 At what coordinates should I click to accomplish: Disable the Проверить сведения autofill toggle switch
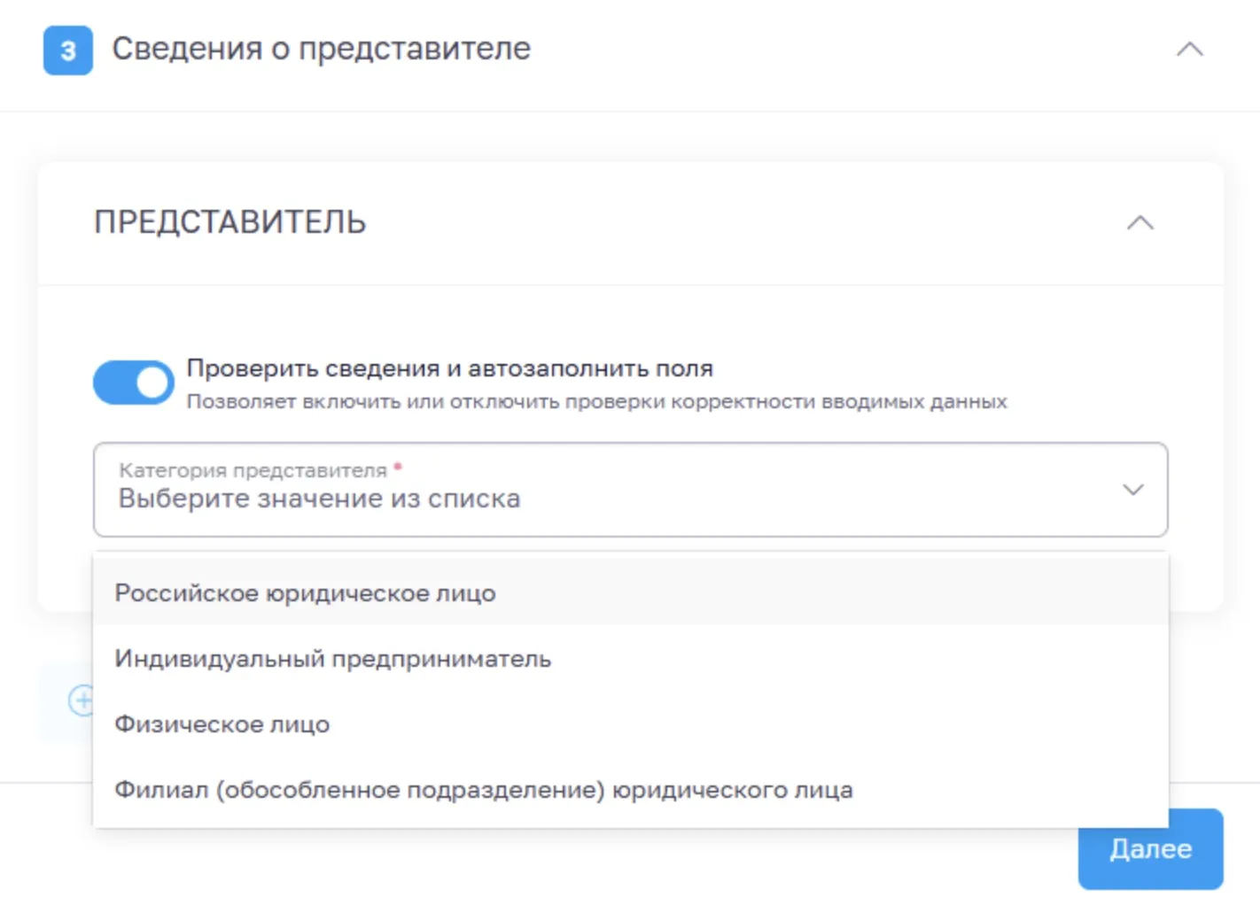[x=134, y=383]
